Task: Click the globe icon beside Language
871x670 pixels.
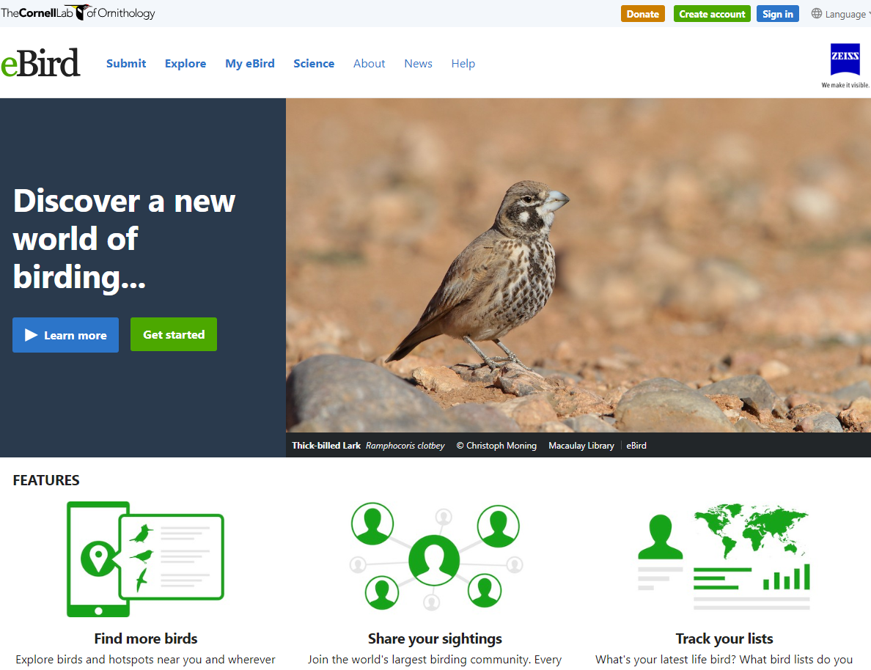Action: (x=816, y=14)
